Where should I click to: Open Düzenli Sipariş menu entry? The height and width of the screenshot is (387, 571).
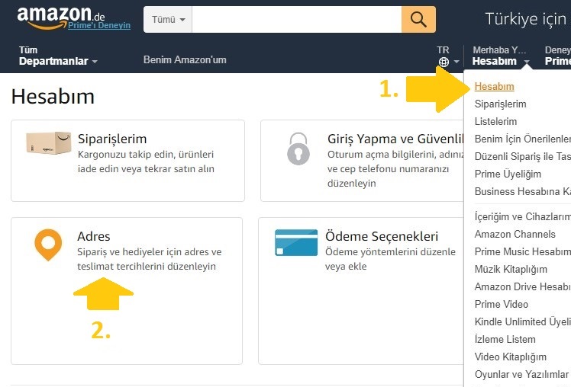coord(523,156)
